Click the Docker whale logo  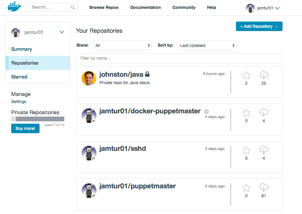14,7
